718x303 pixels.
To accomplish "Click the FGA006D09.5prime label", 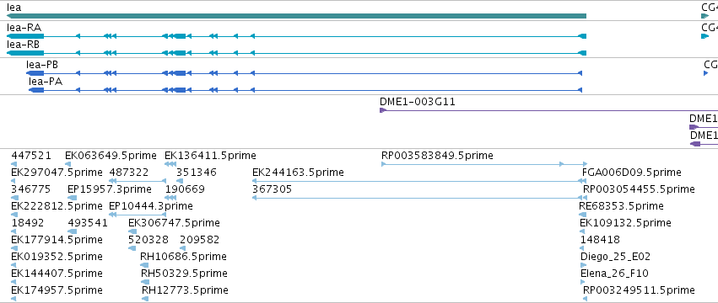I will click(x=631, y=173).
